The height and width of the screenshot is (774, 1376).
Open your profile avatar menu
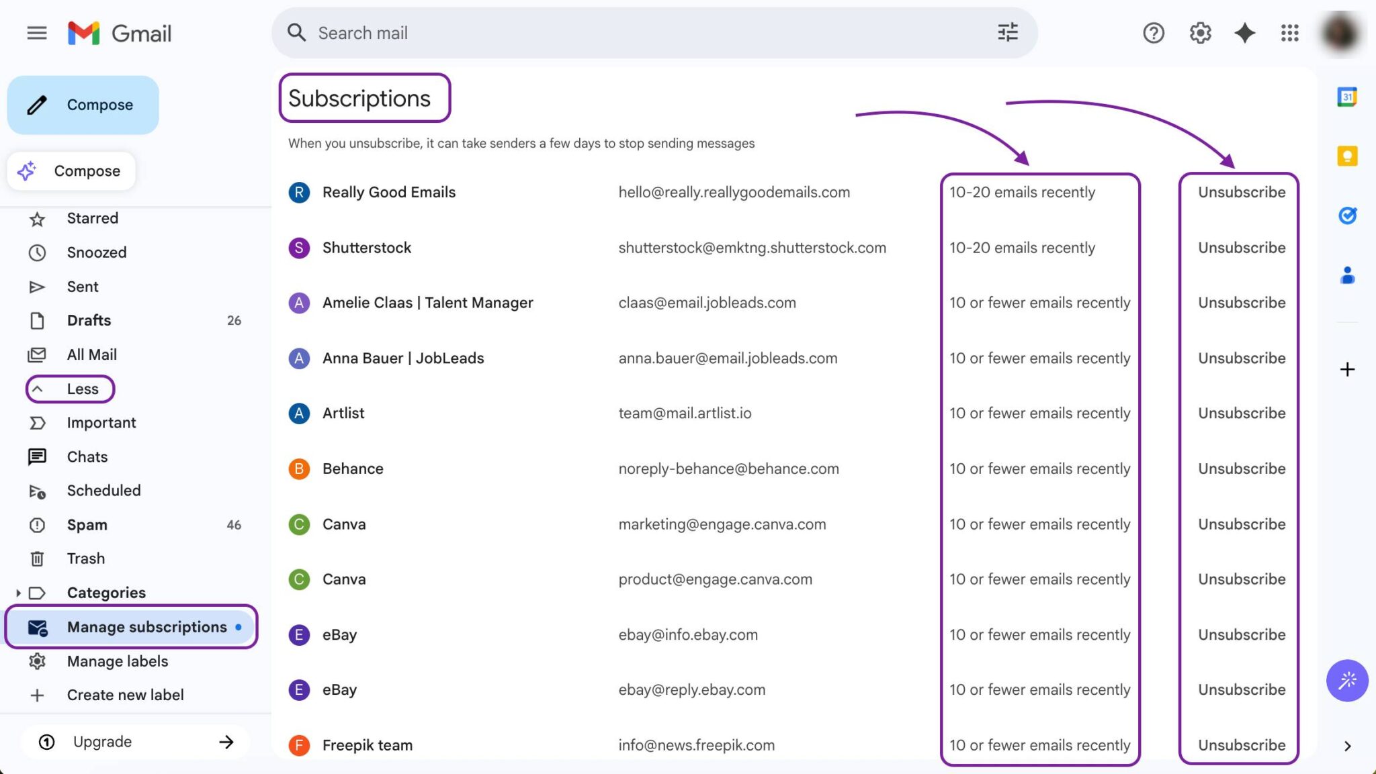click(1341, 33)
